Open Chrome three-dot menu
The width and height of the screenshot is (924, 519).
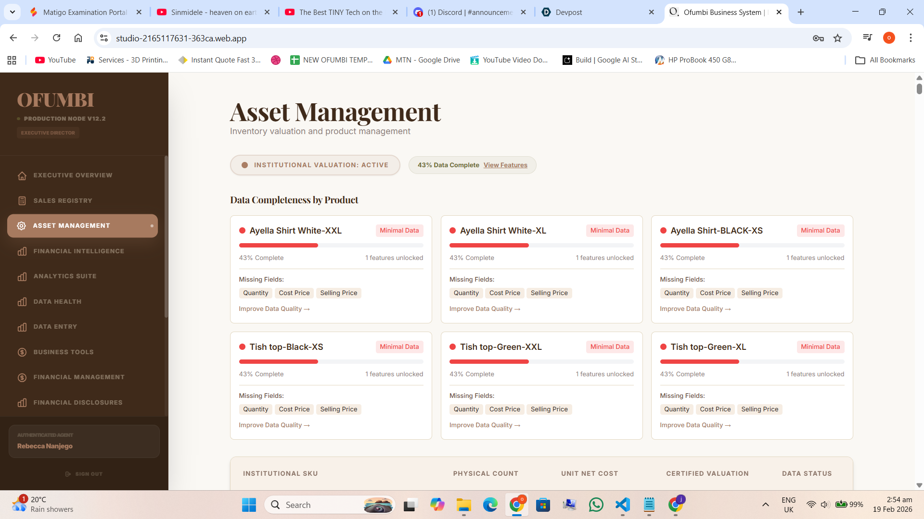pos(911,38)
